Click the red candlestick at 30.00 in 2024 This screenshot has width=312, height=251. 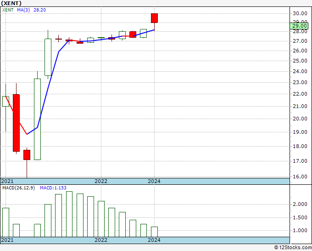154,18
